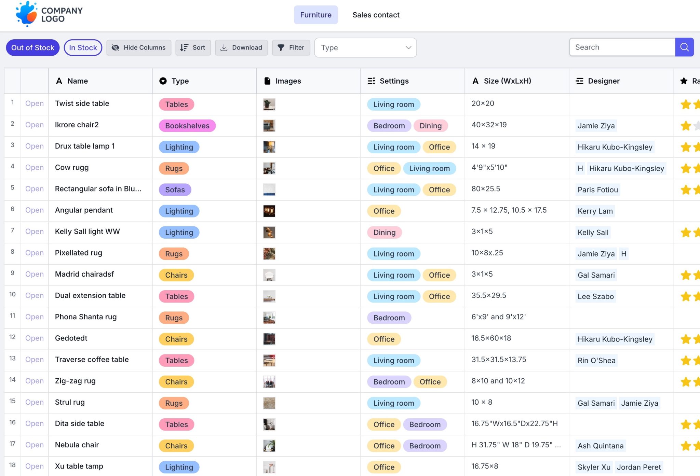Open the Nebula chair record
The height and width of the screenshot is (476, 700).
click(34, 445)
